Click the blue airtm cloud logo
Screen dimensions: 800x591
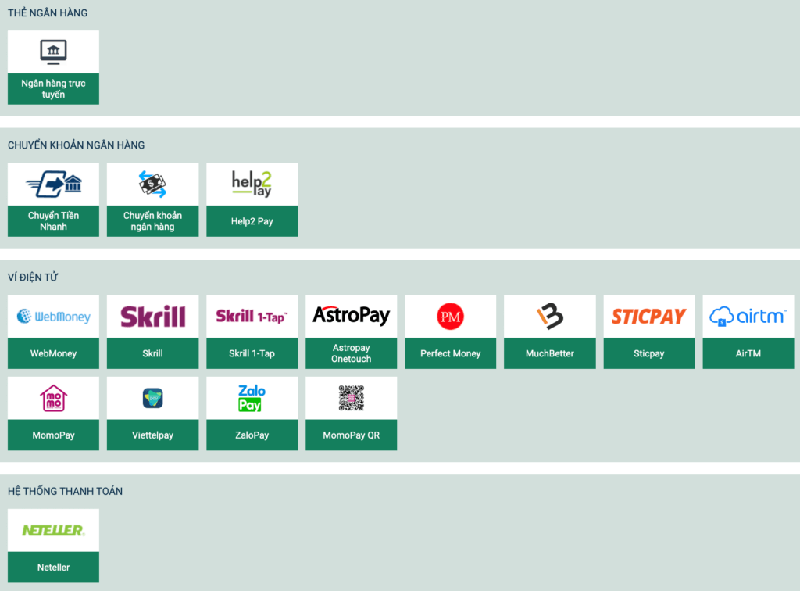748,317
